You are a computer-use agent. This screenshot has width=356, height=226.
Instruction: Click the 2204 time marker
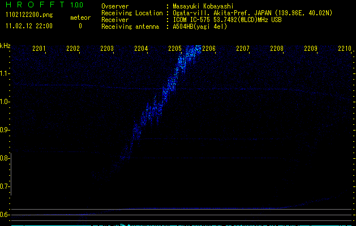[x=141, y=48]
